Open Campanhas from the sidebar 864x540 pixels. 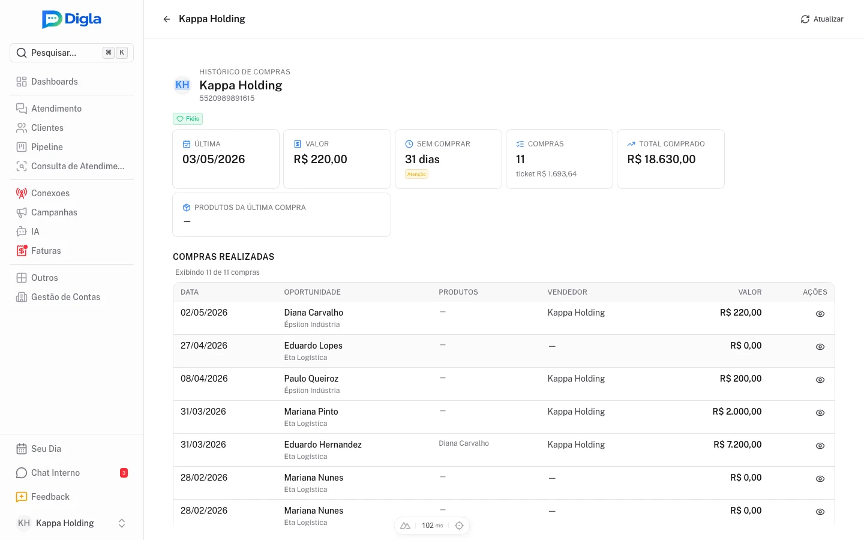click(x=71, y=212)
